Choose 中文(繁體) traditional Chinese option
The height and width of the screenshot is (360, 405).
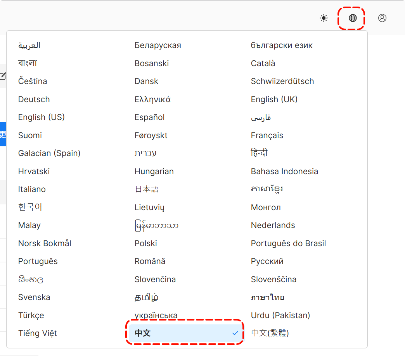[270, 333]
